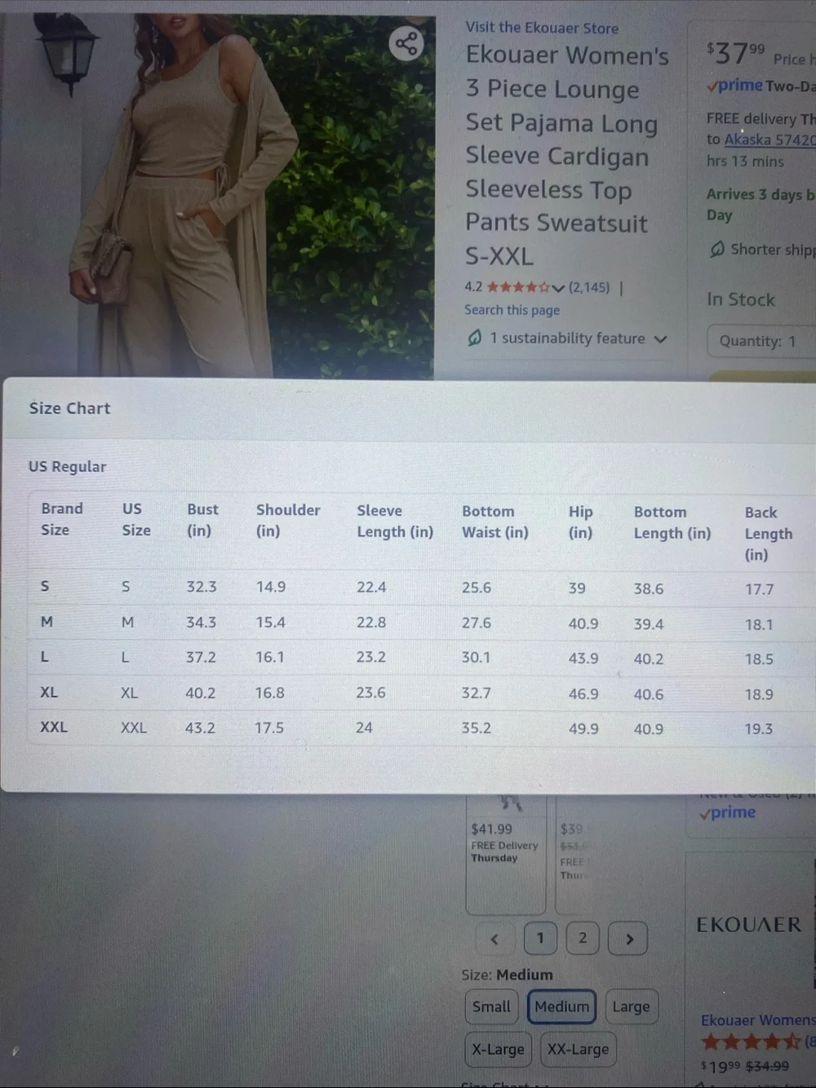This screenshot has width=816, height=1088.
Task: Click the bust value 43.2 cell
Action: (200, 728)
